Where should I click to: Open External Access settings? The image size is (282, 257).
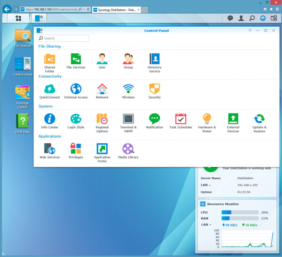(x=76, y=91)
